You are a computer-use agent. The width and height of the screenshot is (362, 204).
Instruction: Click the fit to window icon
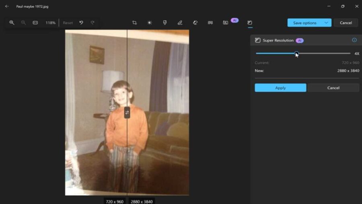(x=35, y=23)
